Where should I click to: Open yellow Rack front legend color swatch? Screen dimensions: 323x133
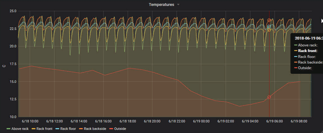tap(33, 129)
